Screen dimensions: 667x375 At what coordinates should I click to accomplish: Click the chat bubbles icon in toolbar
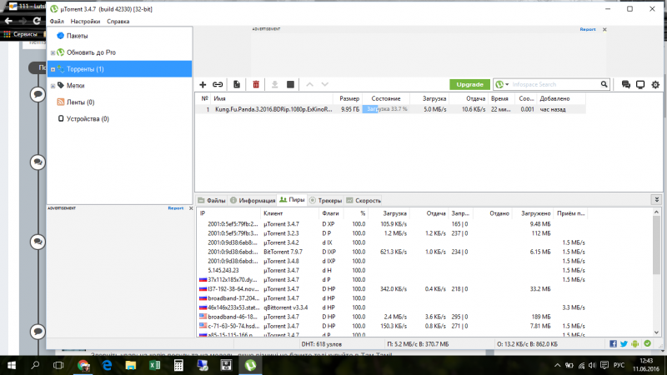625,84
